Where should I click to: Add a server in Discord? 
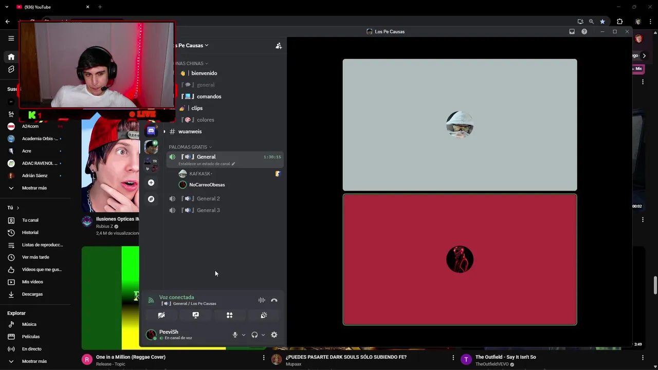tap(151, 182)
